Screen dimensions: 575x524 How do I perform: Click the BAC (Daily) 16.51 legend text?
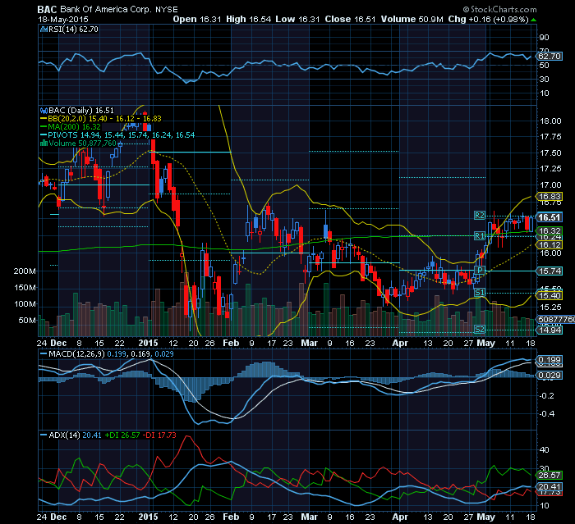point(81,111)
